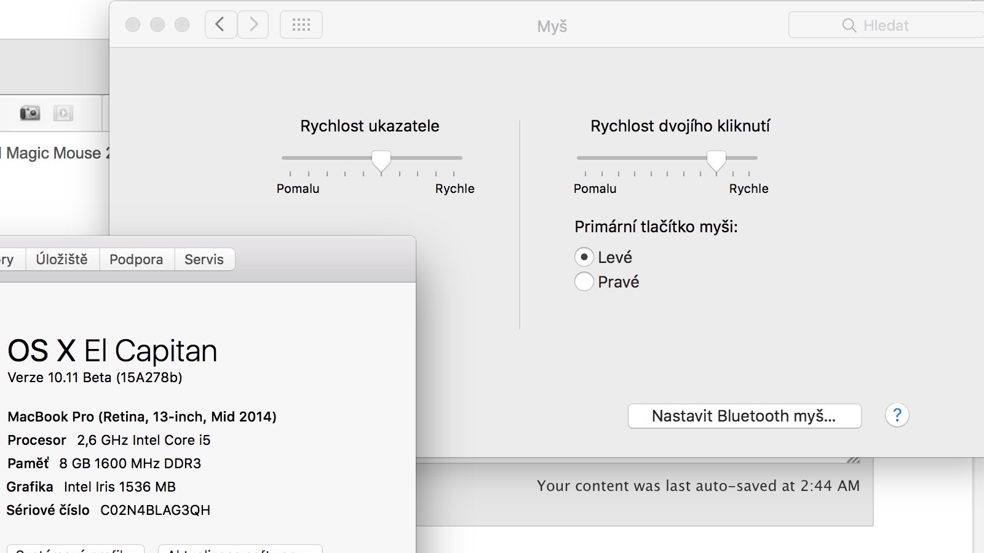The width and height of the screenshot is (984, 553).
Task: Click the video clip icon beside the camera
Action: pos(63,113)
